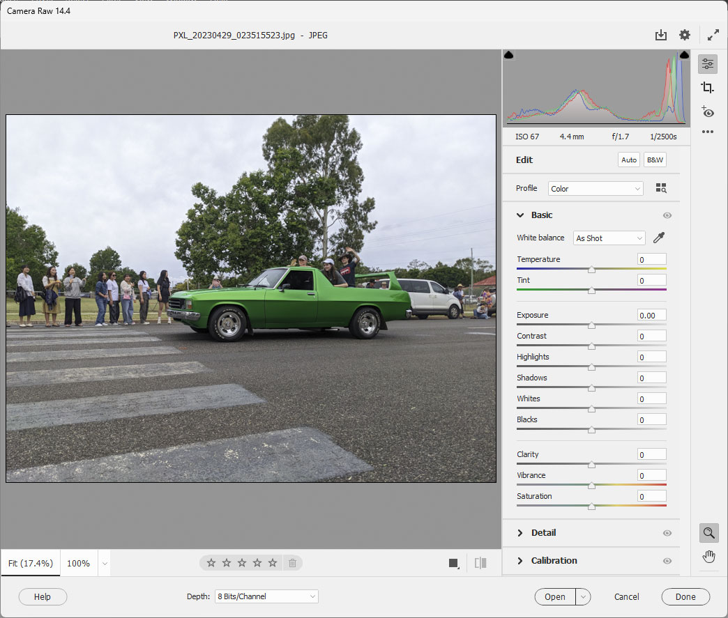
Task: Select the Red Eye removal tool
Action: click(x=708, y=112)
